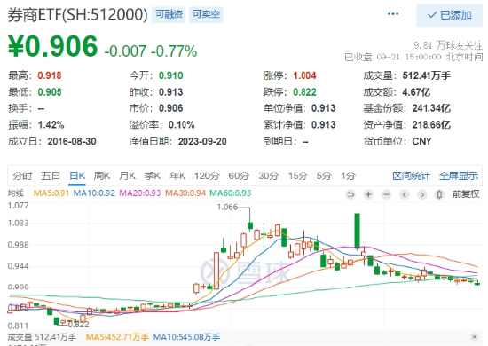Click the 券商ETF(SH:512000) title
The height and width of the screenshot is (346, 488).
pyautogui.click(x=77, y=14)
